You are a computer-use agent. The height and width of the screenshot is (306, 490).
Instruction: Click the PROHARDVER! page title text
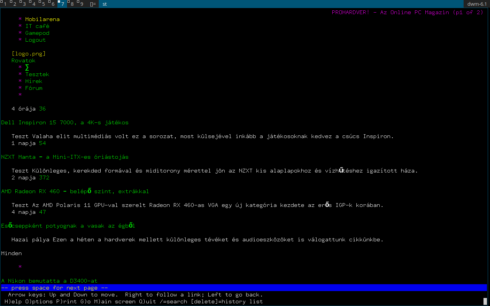408,12
